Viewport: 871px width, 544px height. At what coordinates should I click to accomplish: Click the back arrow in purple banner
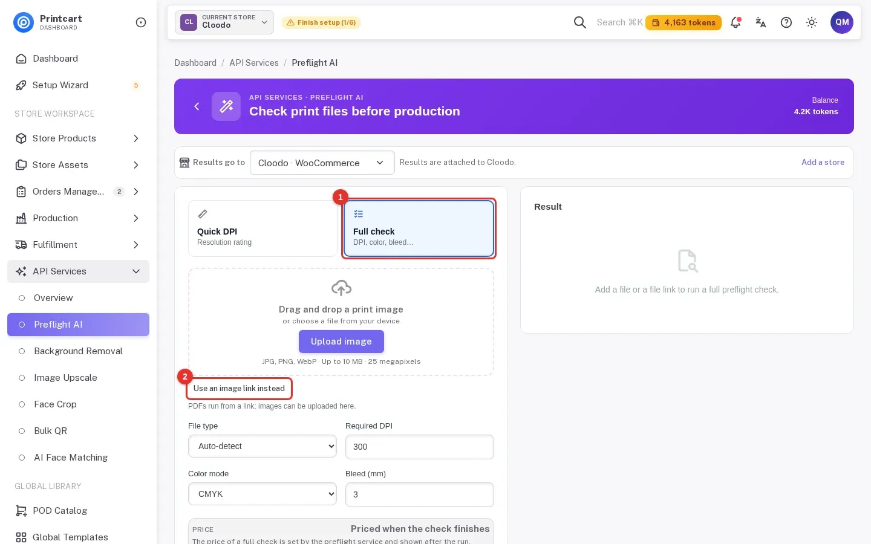pos(197,106)
